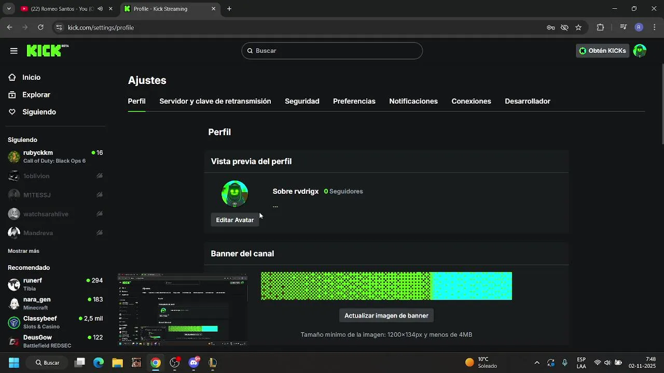Open DeusGow channel avatar
664x373 pixels.
[14, 341]
